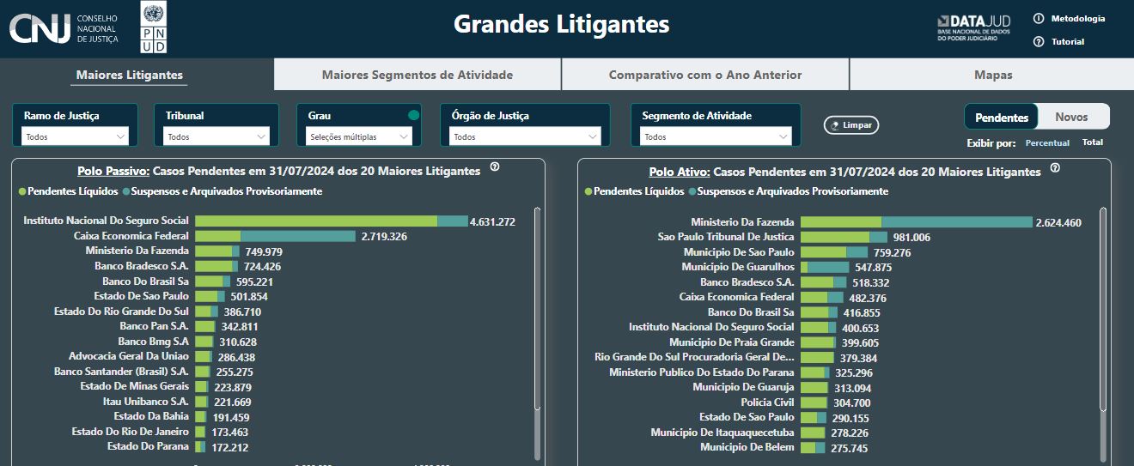Select Municipio De Sao Paulo bar
This screenshot has height=466, width=1134.
(834, 252)
